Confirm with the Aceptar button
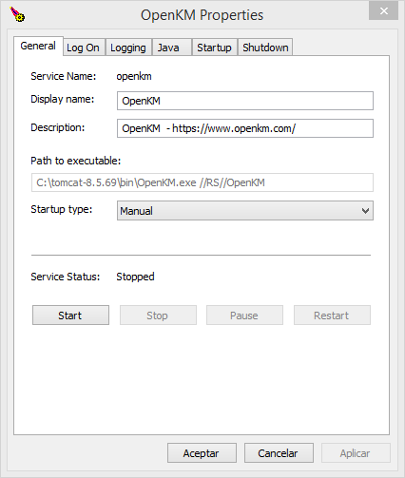The image size is (405, 478). 202,453
